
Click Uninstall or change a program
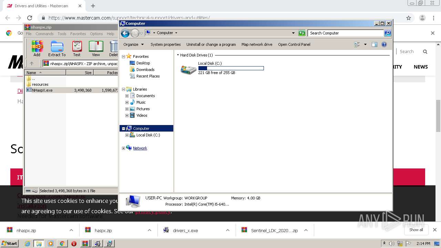click(211, 44)
